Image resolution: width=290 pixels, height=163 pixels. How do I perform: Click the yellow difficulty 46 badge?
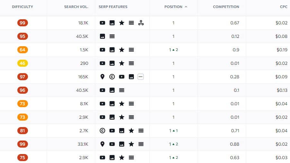coord(22,63)
